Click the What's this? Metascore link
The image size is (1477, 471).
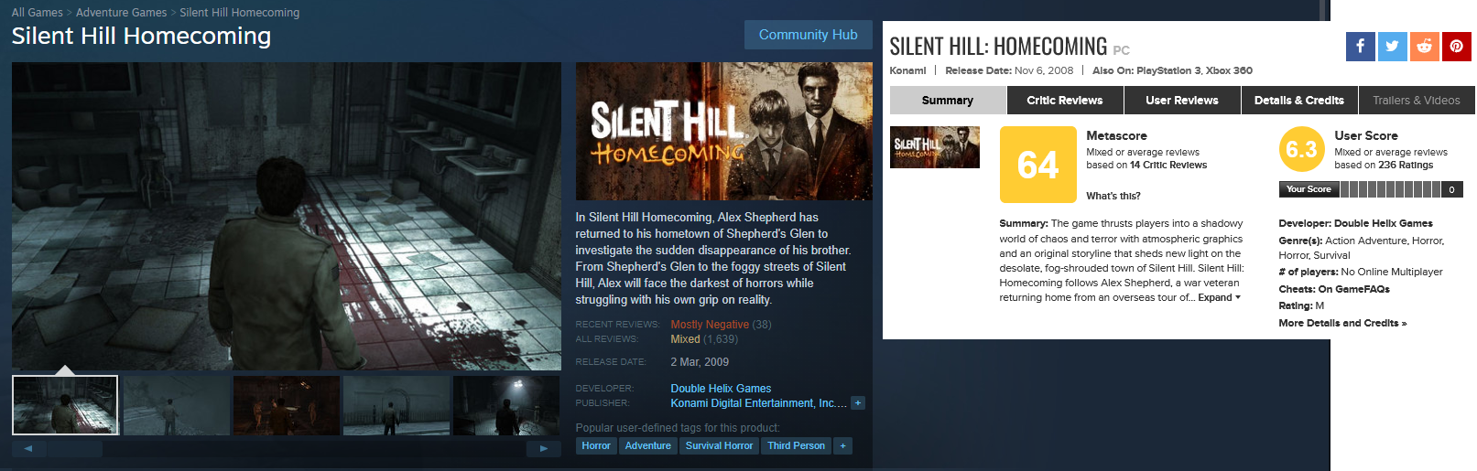[1113, 196]
